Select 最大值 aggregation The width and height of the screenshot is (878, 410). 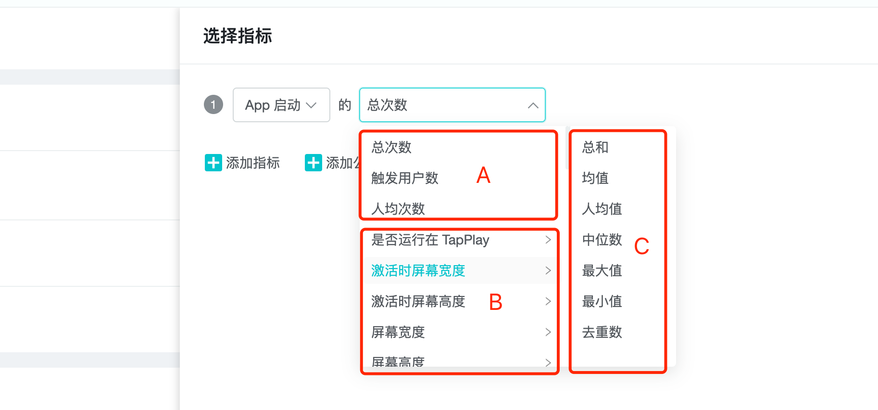pos(602,270)
